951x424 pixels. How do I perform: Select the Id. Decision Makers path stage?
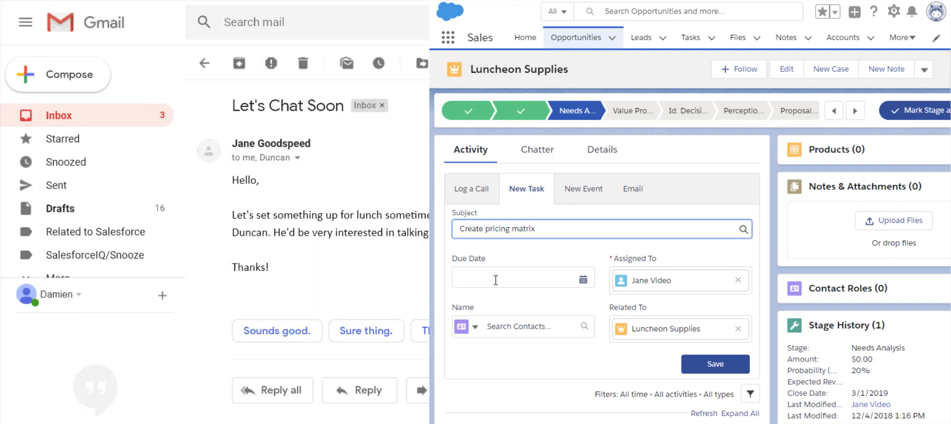pos(687,110)
